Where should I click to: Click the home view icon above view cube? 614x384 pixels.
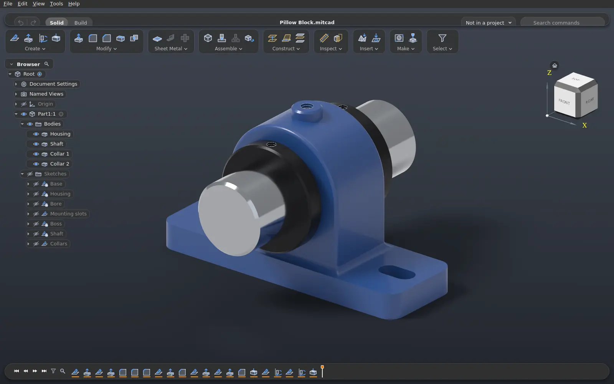pyautogui.click(x=555, y=65)
